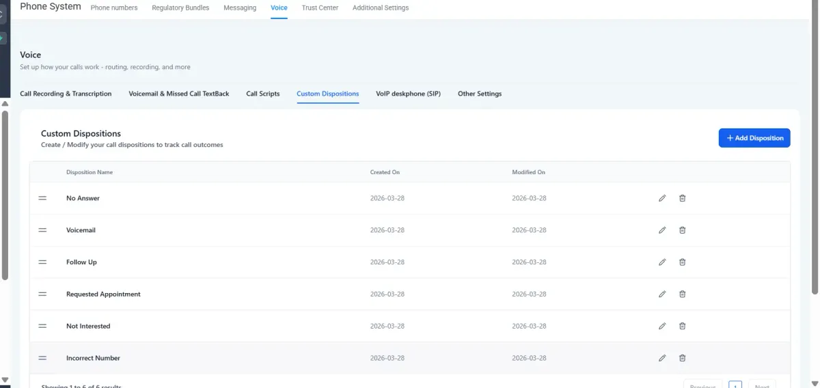Edit the Not Interested disposition
This screenshot has width=820, height=388.
662,327
